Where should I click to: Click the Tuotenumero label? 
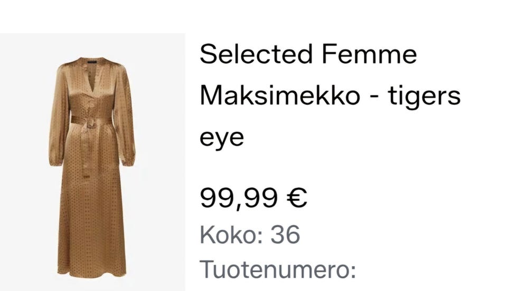point(278,270)
